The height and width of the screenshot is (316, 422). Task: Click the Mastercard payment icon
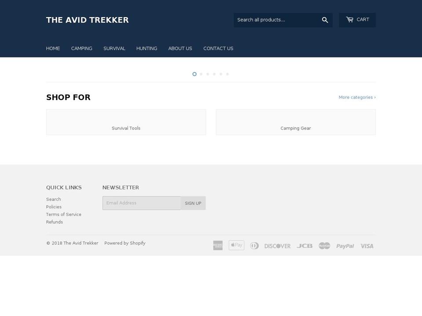pos(324,246)
